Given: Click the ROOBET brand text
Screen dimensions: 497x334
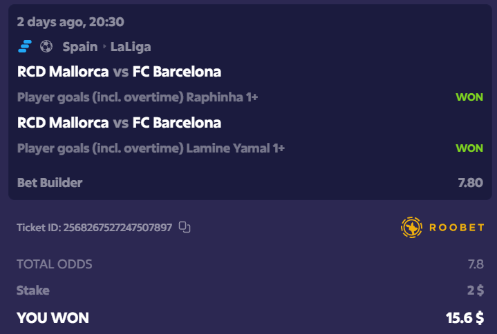Looking at the screenshot, I should tap(456, 228).
